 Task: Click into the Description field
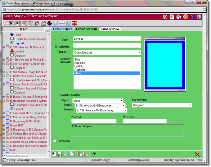click(107, 45)
